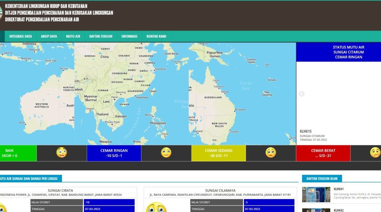Click the smiley icon in Sungai Cilamaya card
381x212 pixels.
(156, 207)
